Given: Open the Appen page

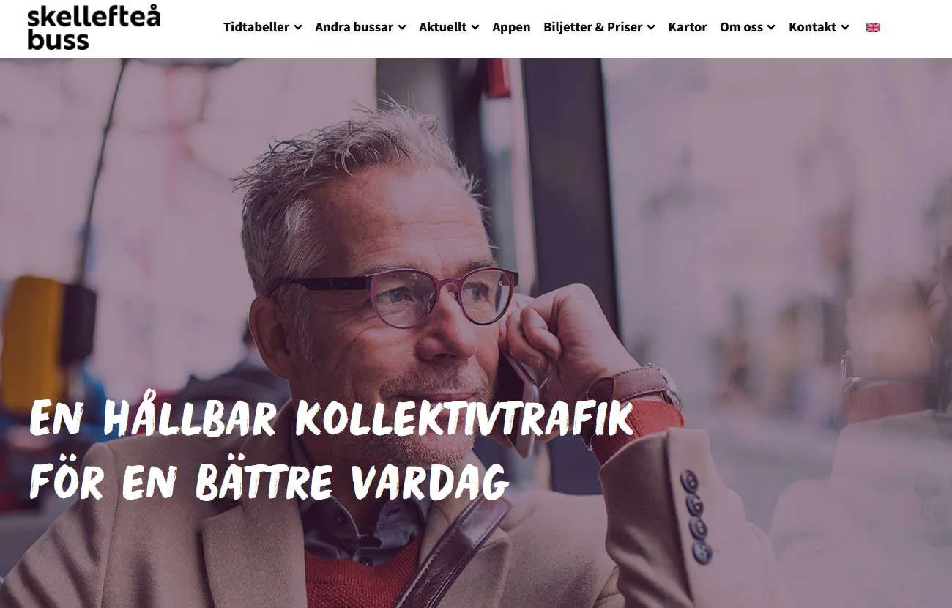Looking at the screenshot, I should click(x=511, y=27).
